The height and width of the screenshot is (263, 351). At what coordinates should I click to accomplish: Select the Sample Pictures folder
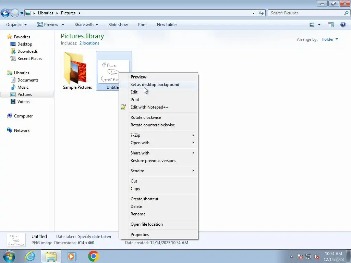(77, 71)
